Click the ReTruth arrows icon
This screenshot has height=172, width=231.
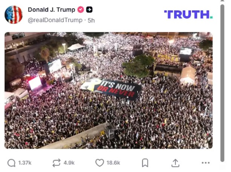pos(57,163)
